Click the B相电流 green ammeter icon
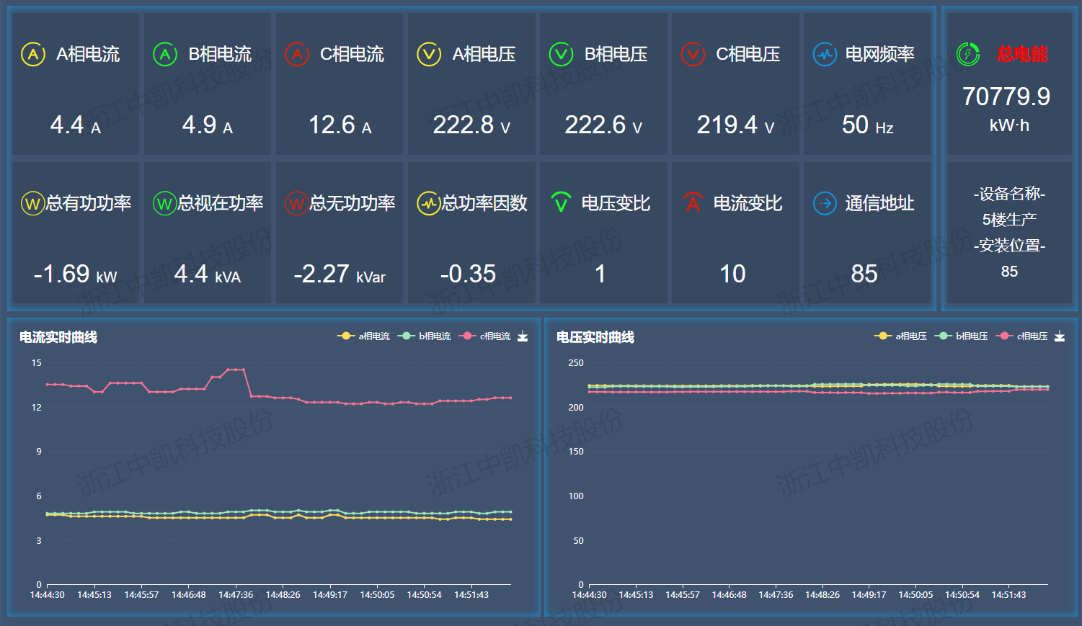1082x626 pixels. [165, 54]
